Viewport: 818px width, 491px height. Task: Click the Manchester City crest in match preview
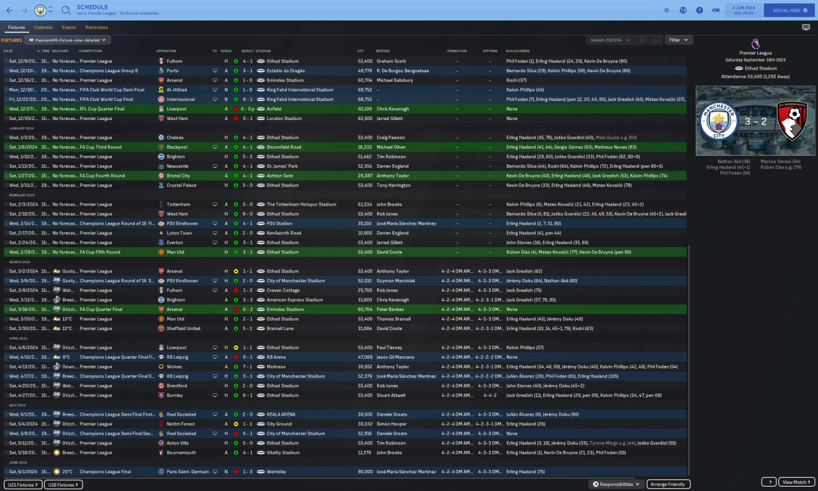pyautogui.click(x=720, y=121)
